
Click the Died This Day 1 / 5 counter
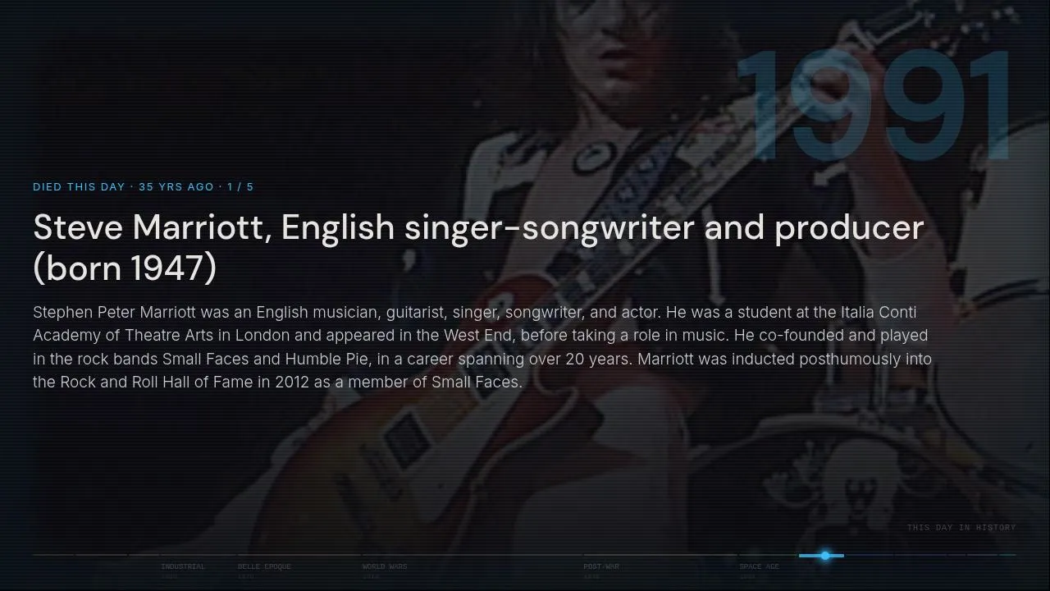click(x=144, y=186)
